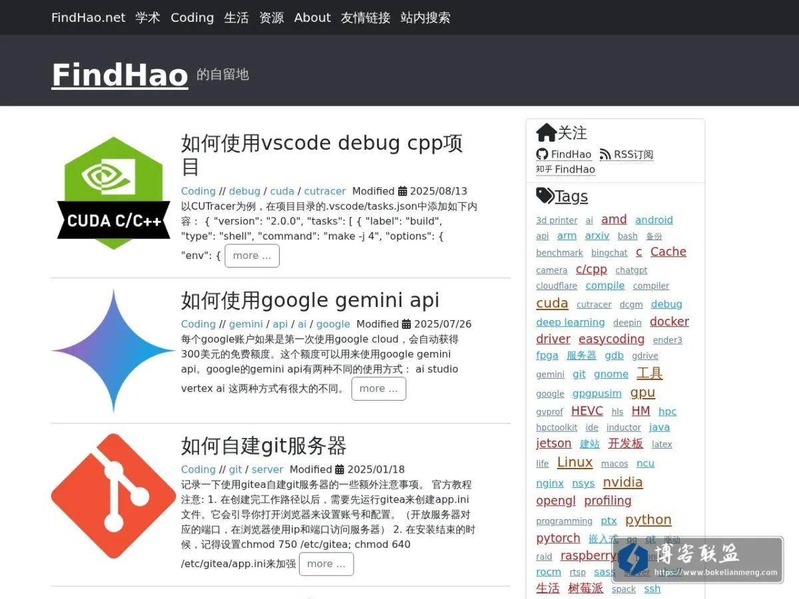This screenshot has height=599, width=799.
Task: Select the 开发板 tag
Action: (626, 443)
